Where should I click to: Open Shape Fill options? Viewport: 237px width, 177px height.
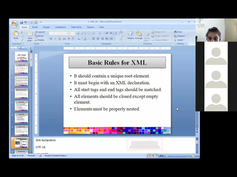[x=158, y=32]
